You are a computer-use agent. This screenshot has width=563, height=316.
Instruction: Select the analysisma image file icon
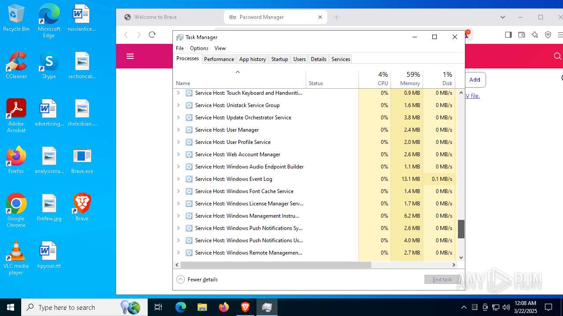coord(49,160)
